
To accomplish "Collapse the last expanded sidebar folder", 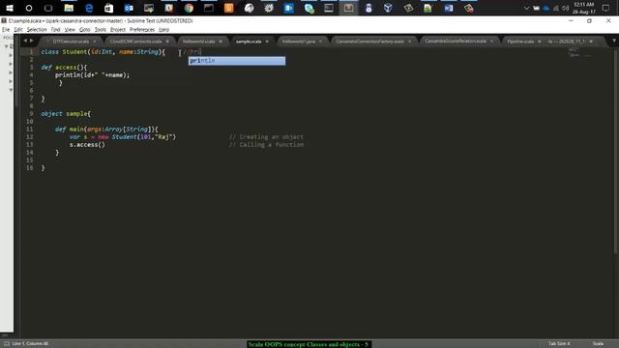I will [x=11, y=90].
